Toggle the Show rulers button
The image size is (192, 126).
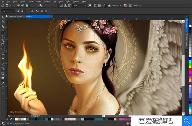[x=95, y=5]
